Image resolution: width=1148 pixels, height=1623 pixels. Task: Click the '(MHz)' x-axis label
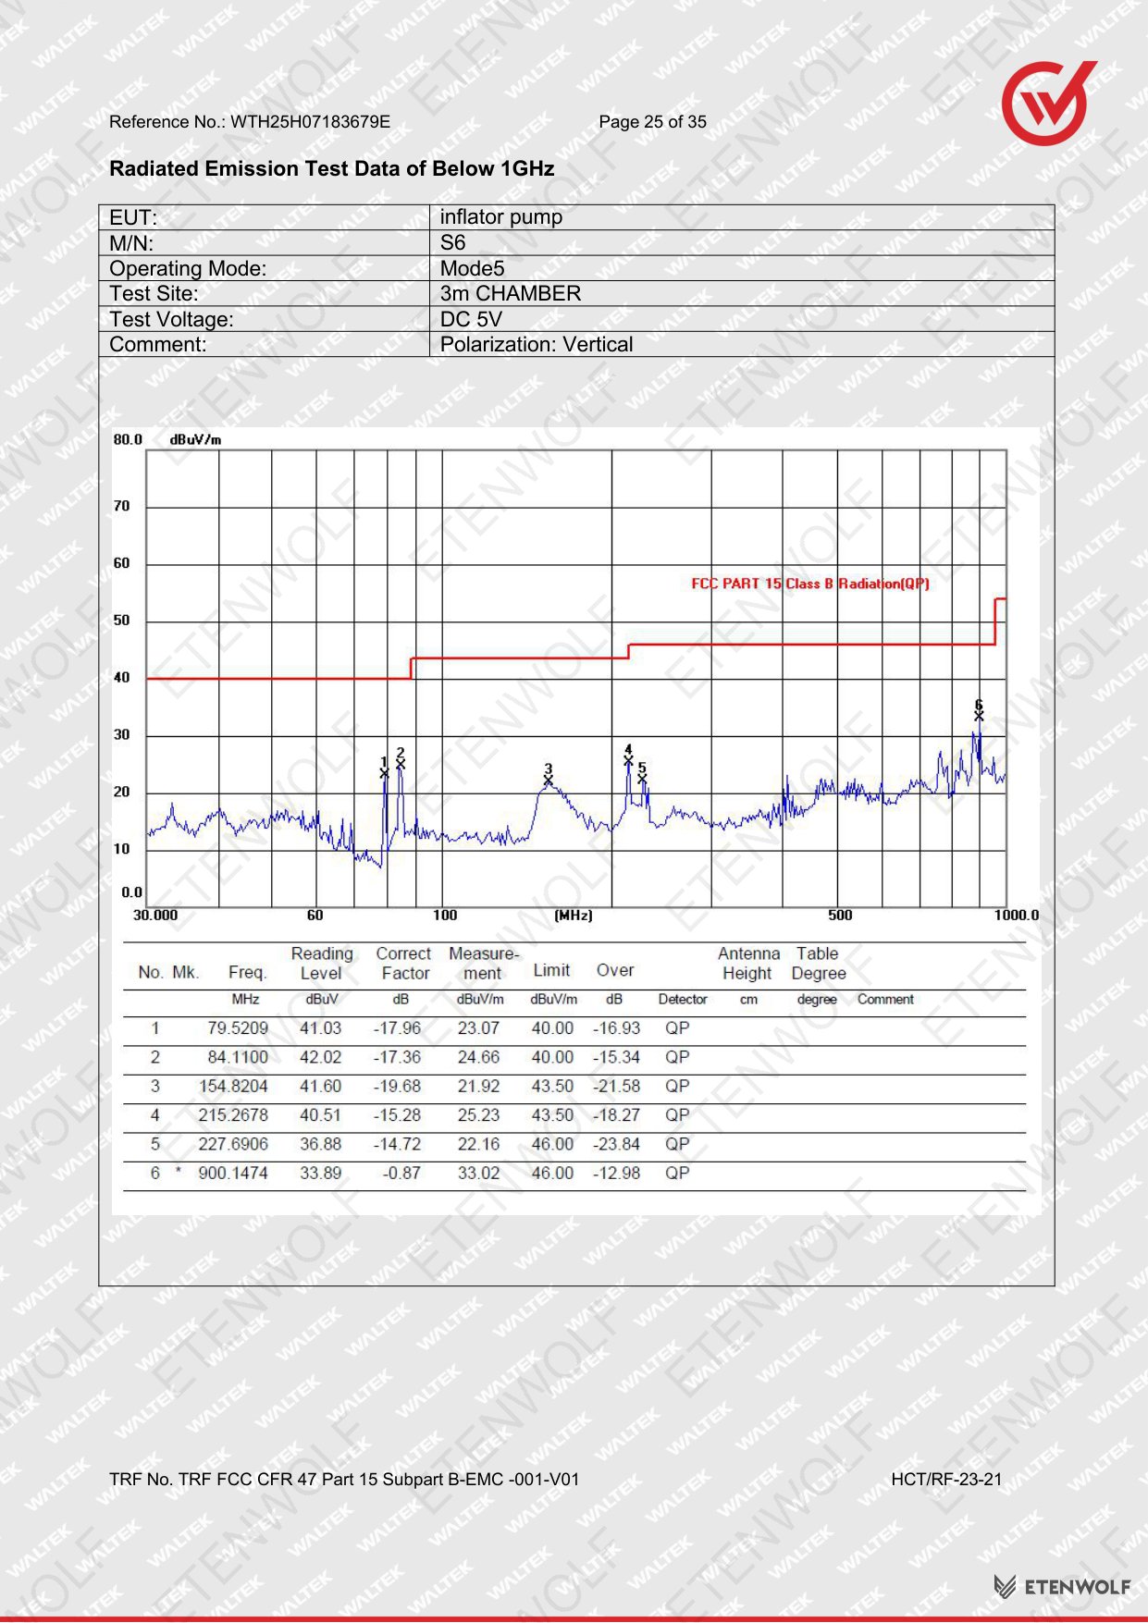(x=574, y=916)
